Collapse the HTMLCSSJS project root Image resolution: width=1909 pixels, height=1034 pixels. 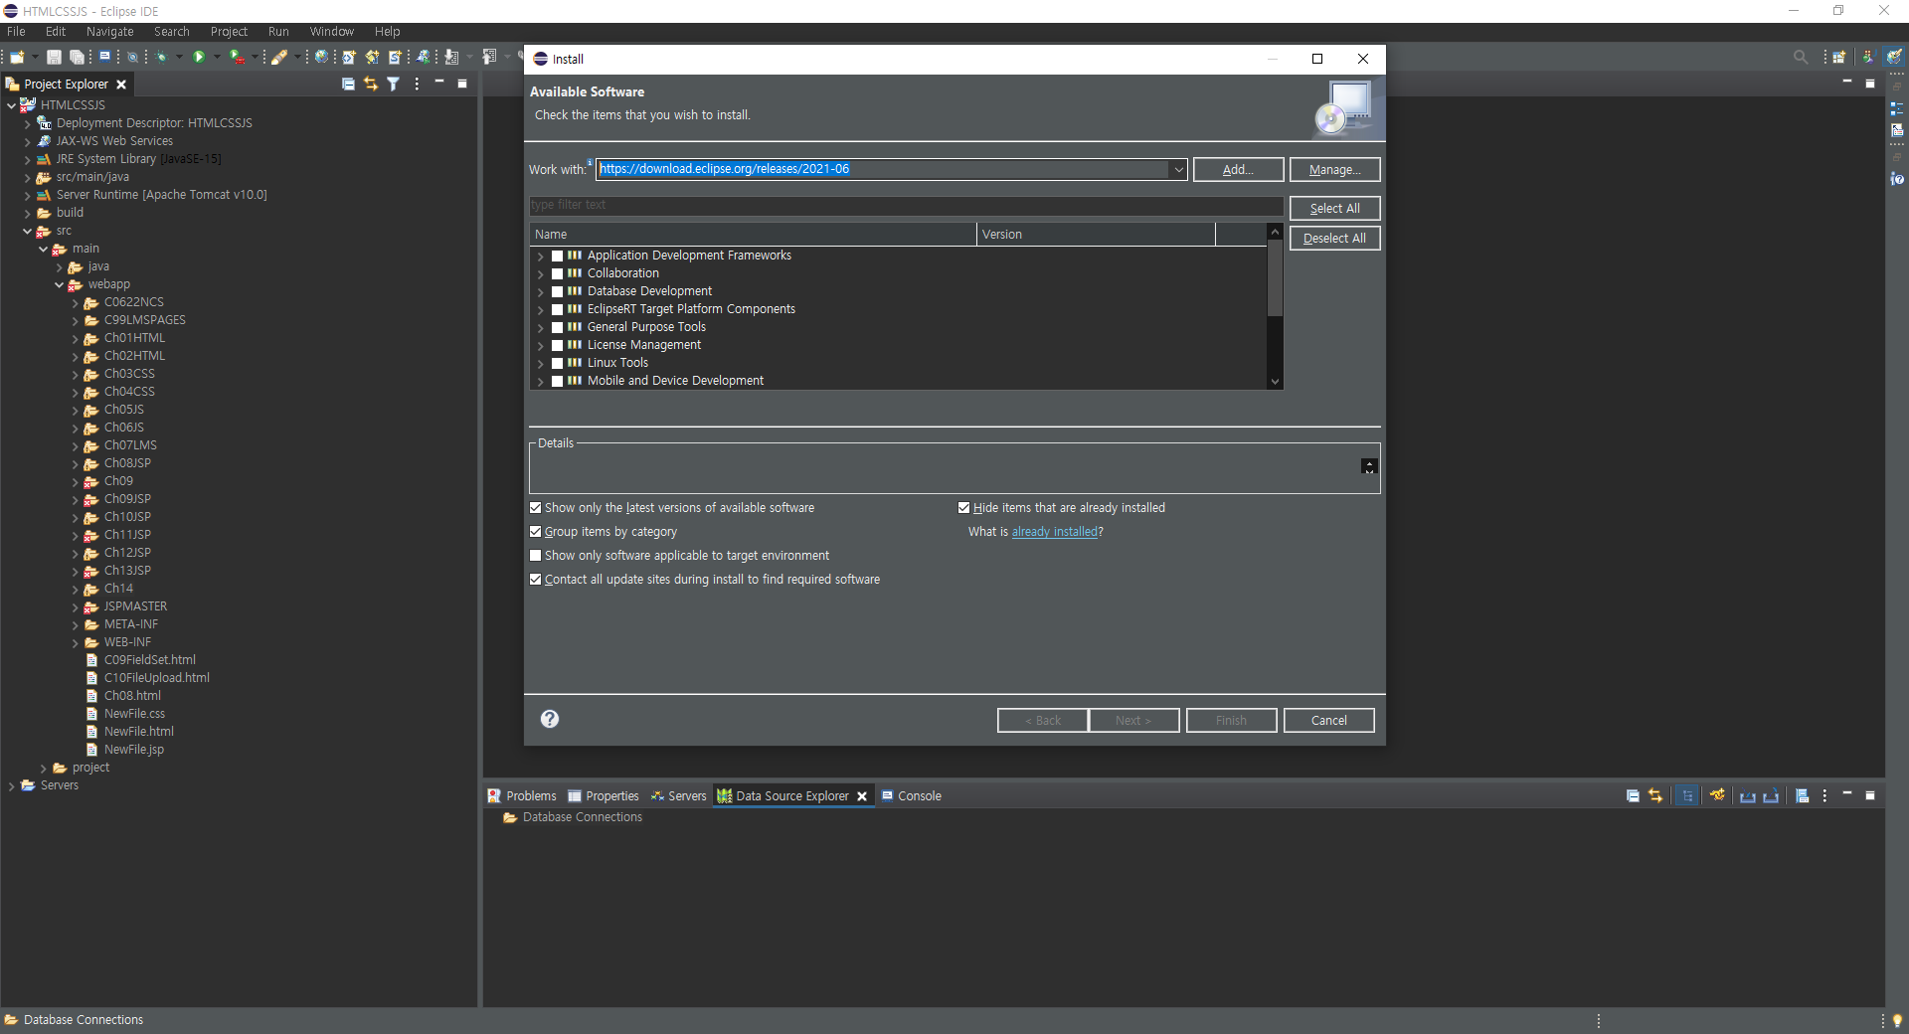[12, 105]
